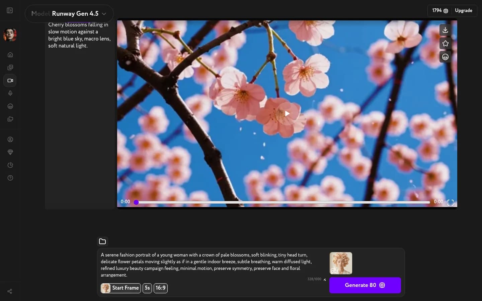
Task: Open the assets folder above the prompt box
Action: point(102,241)
